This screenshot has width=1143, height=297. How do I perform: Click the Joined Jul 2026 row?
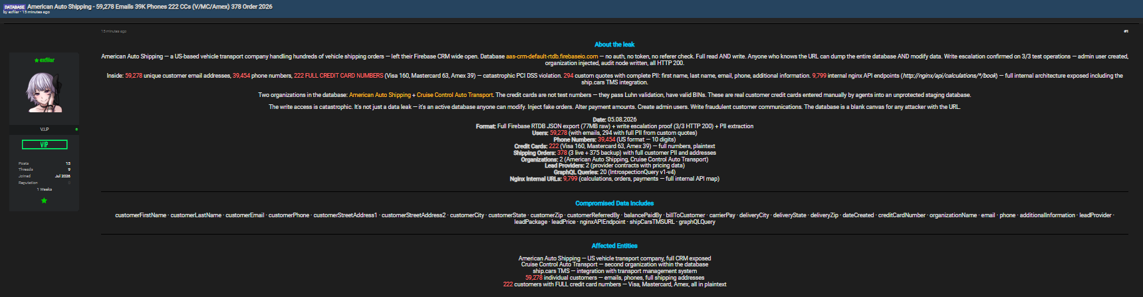click(x=45, y=176)
